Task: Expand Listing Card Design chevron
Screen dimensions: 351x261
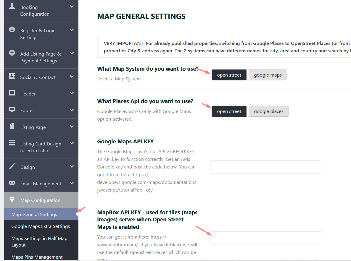Action: coord(72,143)
